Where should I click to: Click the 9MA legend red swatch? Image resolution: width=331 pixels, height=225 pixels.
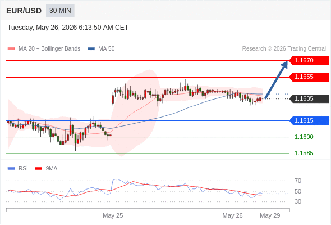38,169
